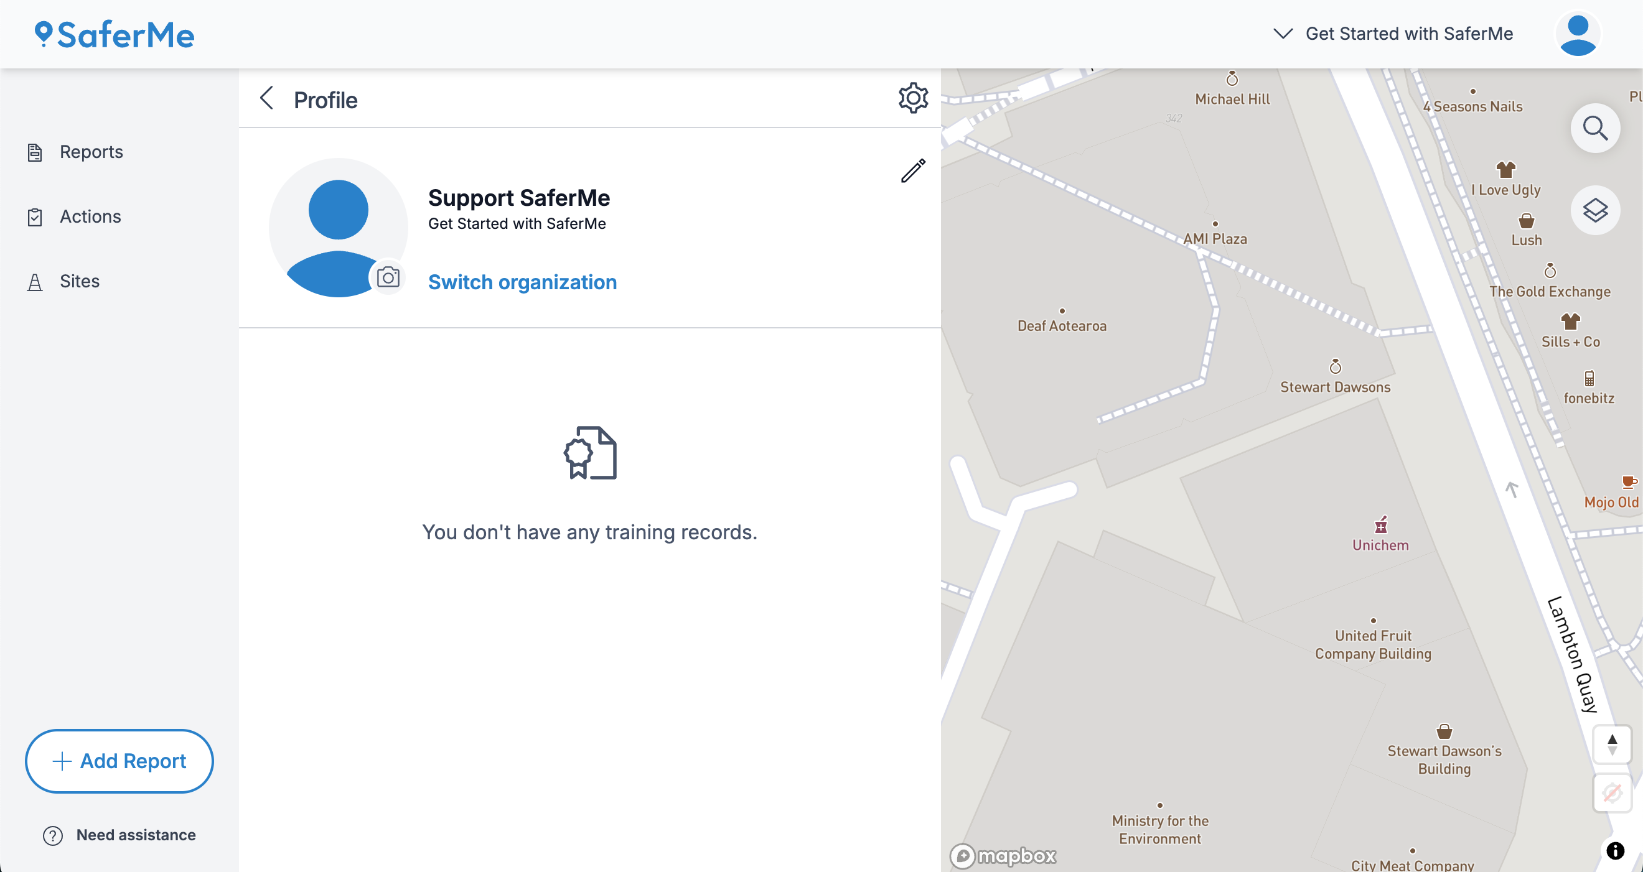Open profile settings with the gear icon
The image size is (1643, 872).
(913, 98)
